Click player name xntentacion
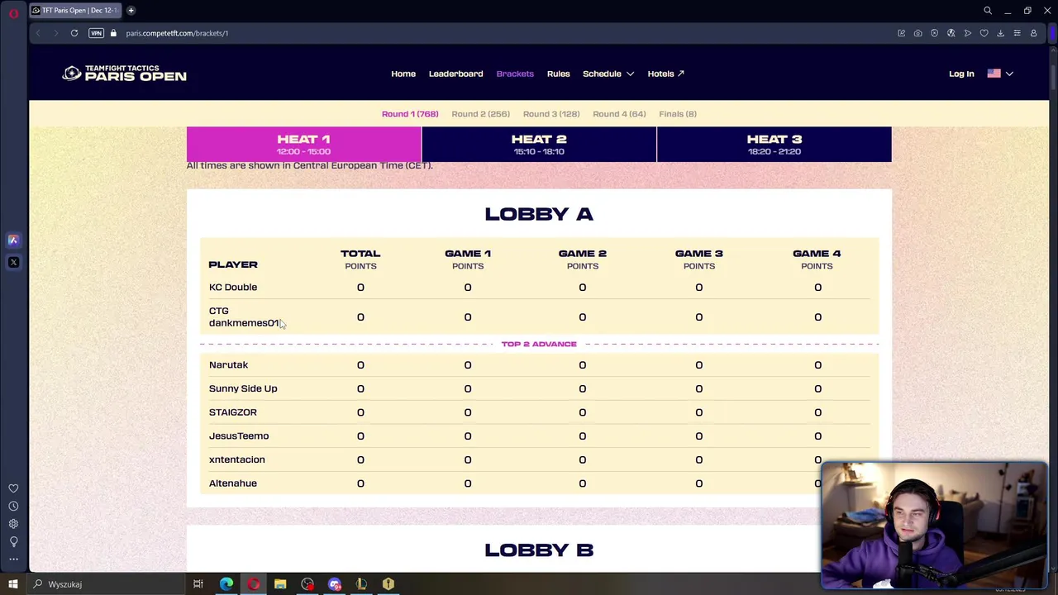Viewport: 1058px width, 595px height. [x=237, y=459]
